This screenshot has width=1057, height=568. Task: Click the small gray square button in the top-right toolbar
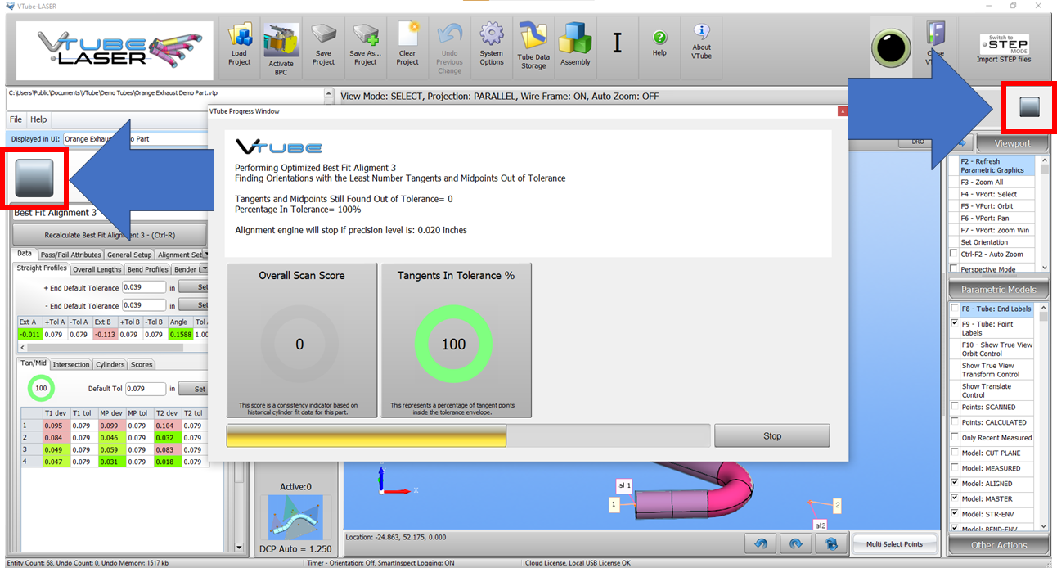tap(1029, 107)
